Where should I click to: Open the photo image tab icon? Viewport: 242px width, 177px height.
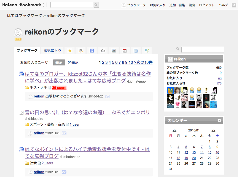coord(114,51)
